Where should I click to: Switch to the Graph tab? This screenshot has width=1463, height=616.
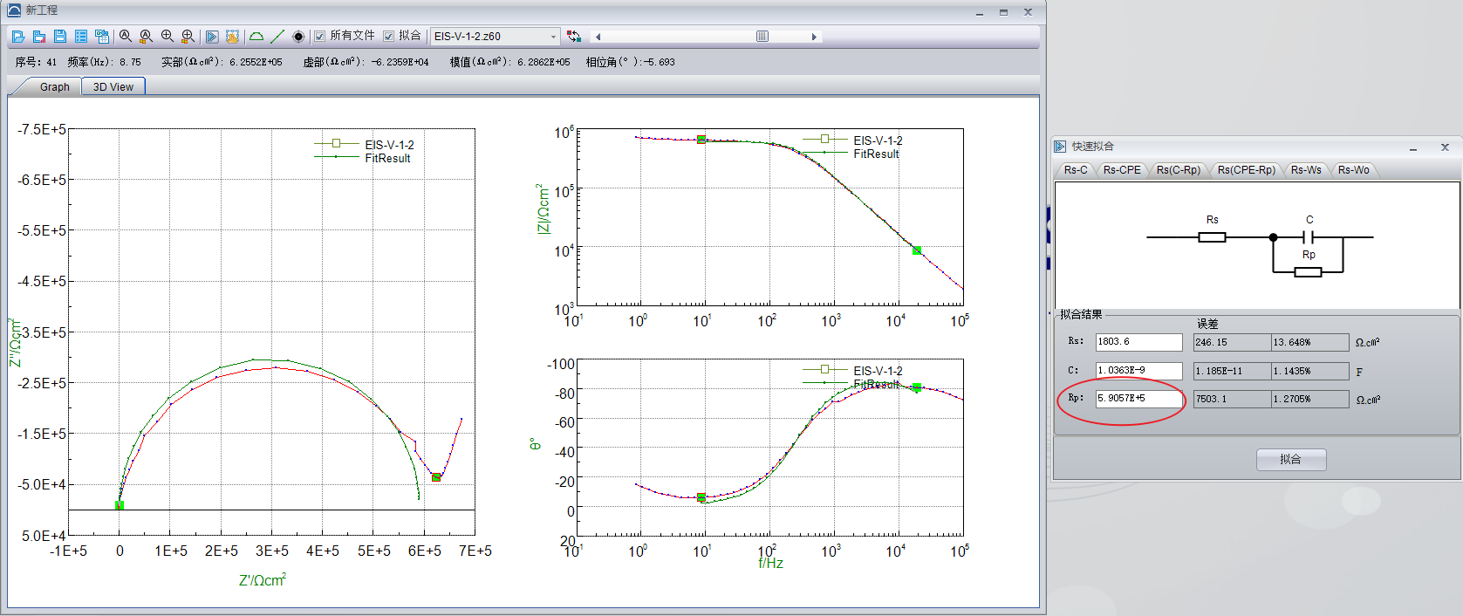54,87
